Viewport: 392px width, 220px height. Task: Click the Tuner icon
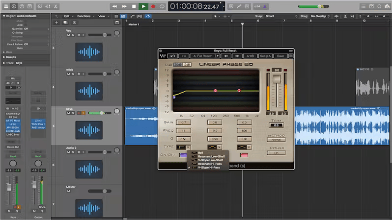(x=239, y=6)
